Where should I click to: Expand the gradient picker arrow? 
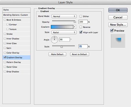tap(75, 27)
